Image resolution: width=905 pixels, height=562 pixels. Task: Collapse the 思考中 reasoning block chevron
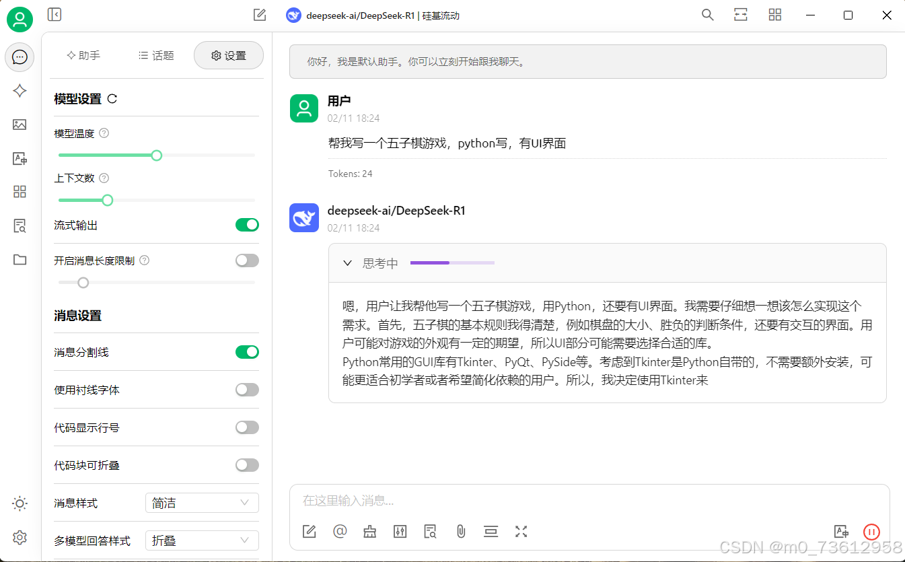point(347,263)
